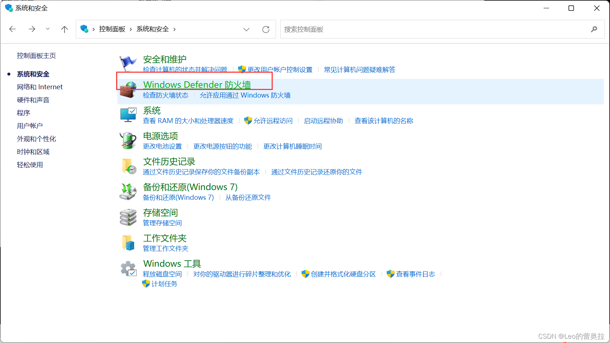Click the Work Folders icon
Viewport: 610px width, 343px height.
(x=128, y=243)
